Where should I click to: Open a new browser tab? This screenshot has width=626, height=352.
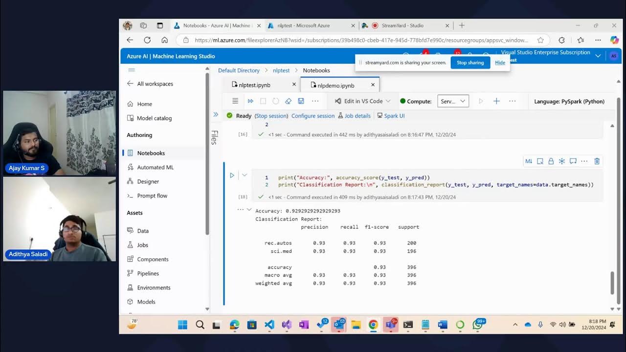(462, 25)
